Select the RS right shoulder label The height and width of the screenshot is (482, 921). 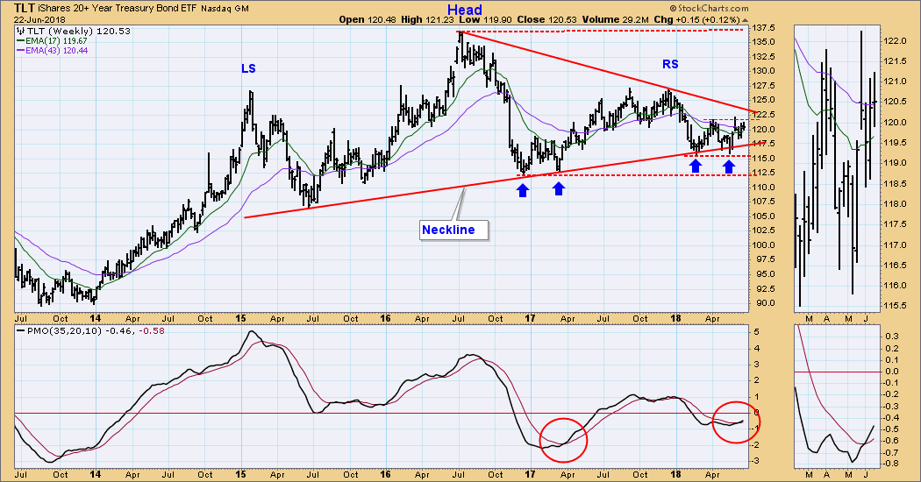pos(673,64)
